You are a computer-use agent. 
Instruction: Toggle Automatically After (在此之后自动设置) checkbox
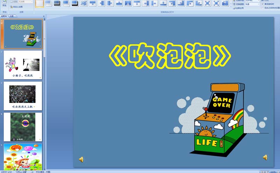click(x=262, y=8)
